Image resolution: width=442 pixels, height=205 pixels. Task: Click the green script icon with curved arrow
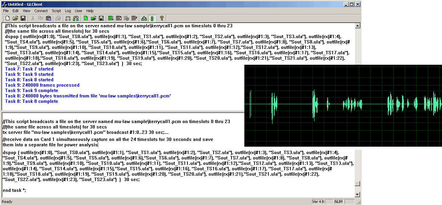134,18
